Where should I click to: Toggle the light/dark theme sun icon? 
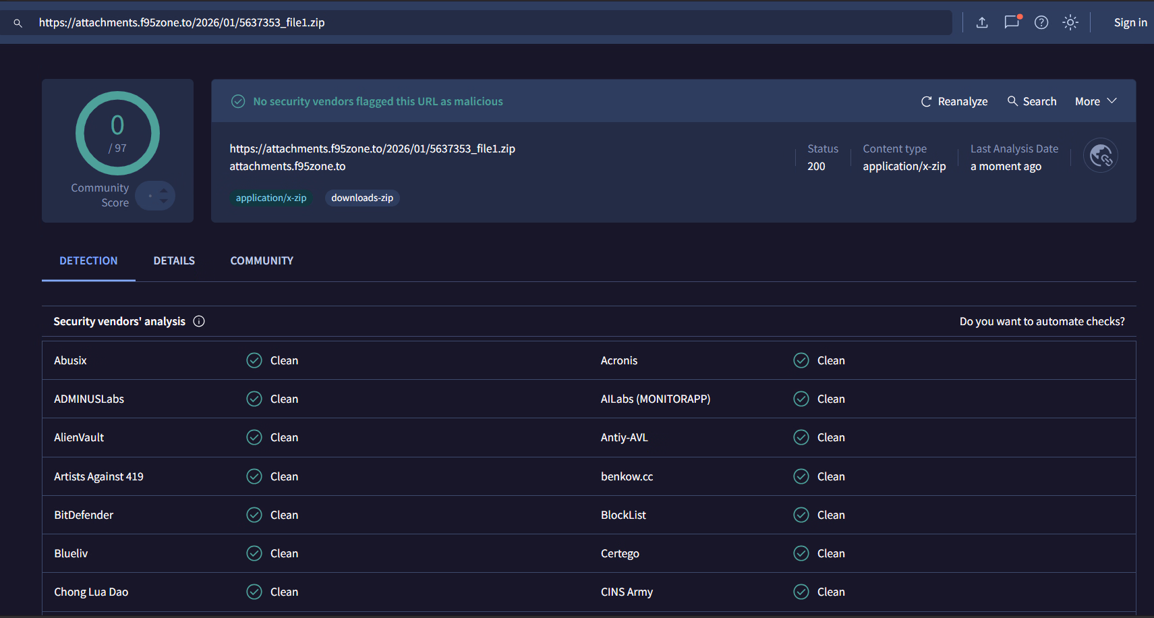1070,22
